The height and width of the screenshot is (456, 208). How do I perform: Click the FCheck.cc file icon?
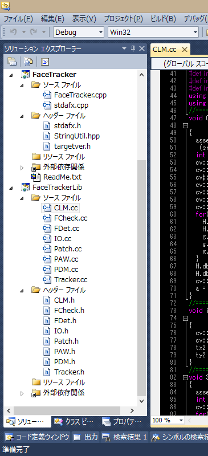(47, 218)
